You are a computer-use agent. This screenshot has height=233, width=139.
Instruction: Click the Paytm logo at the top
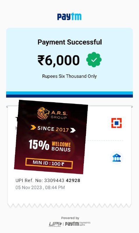point(69,16)
